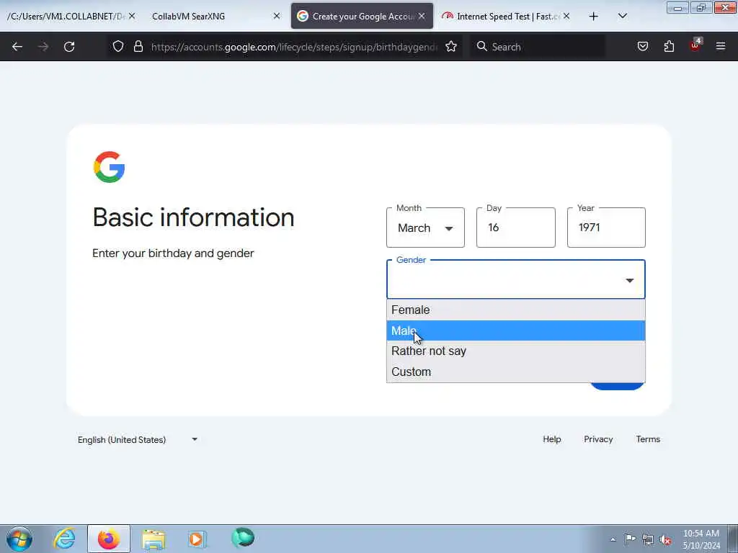Open the Firefox hamburger application menu
Viewport: 738px width, 553px height.
[x=721, y=46]
